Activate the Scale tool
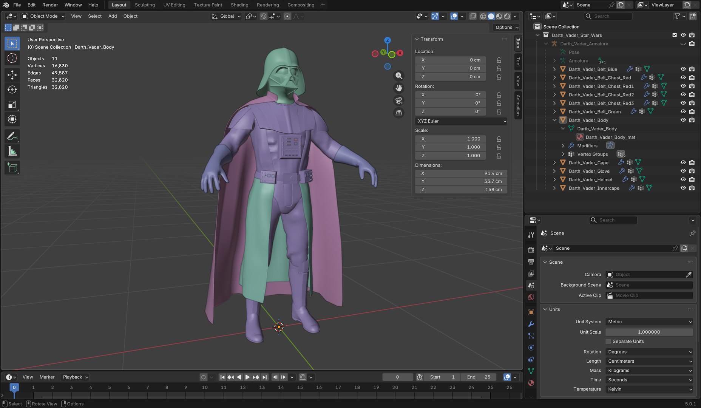Image resolution: width=701 pixels, height=408 pixels. pyautogui.click(x=12, y=105)
